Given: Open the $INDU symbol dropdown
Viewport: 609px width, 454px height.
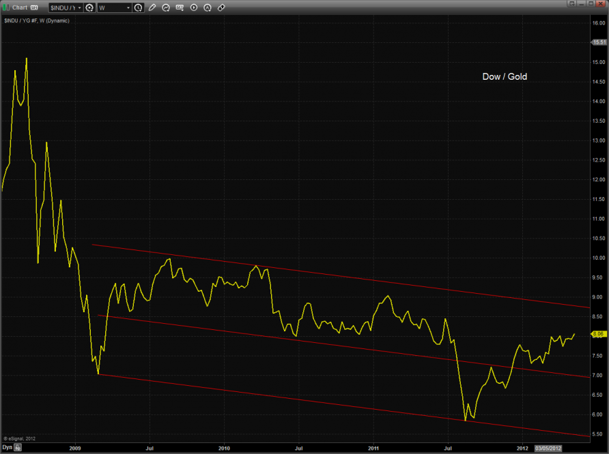Looking at the screenshot, I should [79, 7].
